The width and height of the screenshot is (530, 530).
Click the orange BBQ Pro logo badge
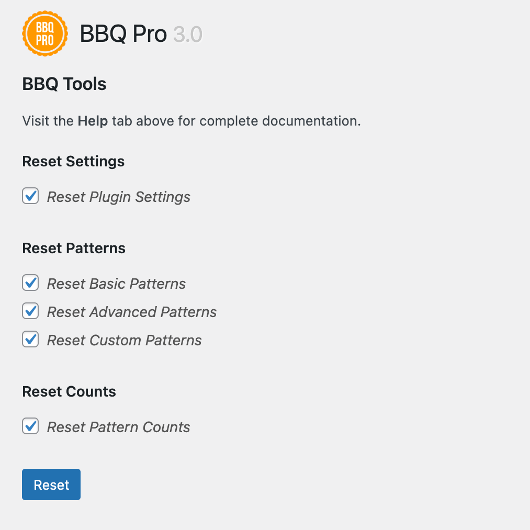45,34
